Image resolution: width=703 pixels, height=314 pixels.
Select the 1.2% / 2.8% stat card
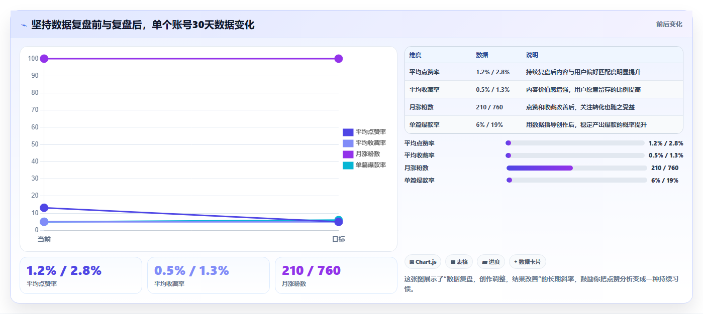[81, 275]
